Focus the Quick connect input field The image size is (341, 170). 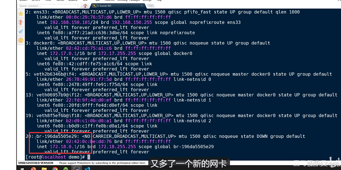48,6
